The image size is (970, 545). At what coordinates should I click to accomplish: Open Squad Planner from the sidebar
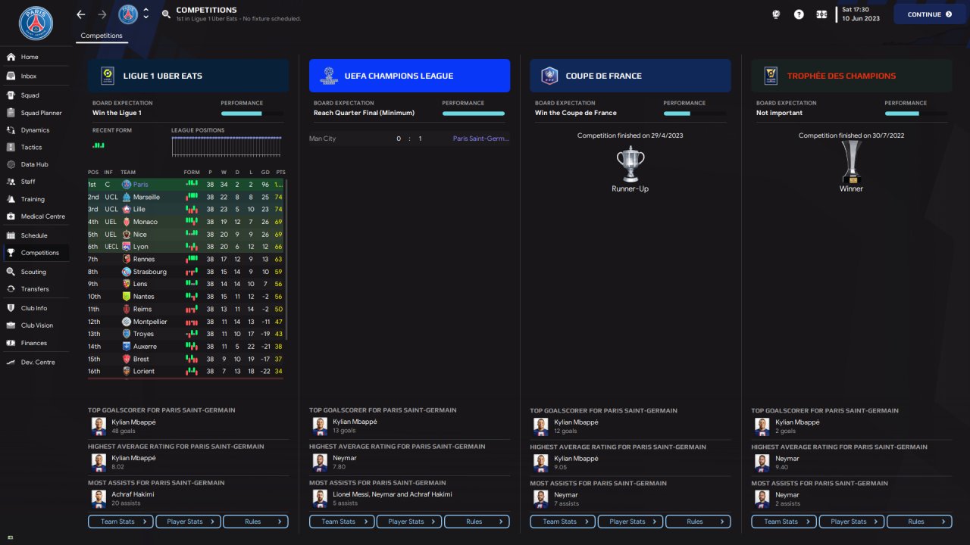[x=42, y=113]
